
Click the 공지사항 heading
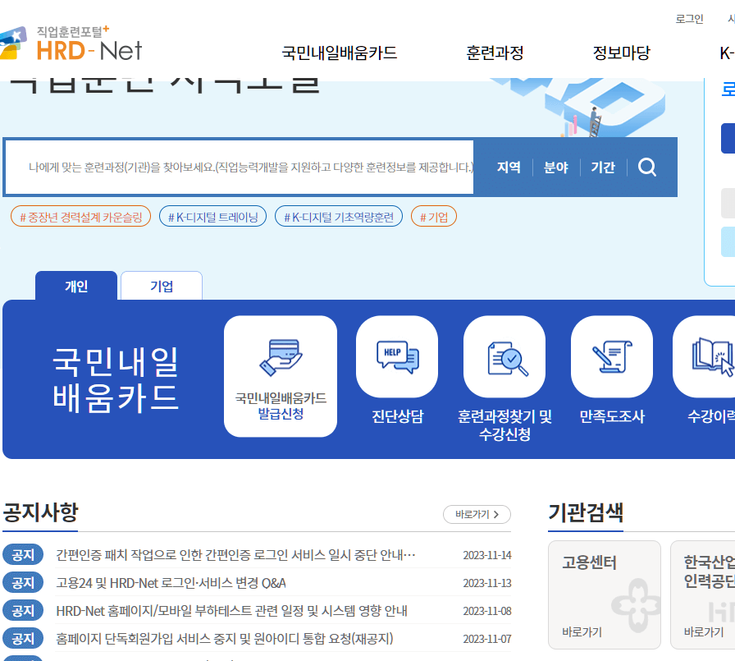tap(40, 512)
